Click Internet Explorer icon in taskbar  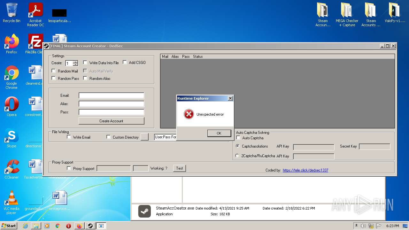(x=25, y=226)
